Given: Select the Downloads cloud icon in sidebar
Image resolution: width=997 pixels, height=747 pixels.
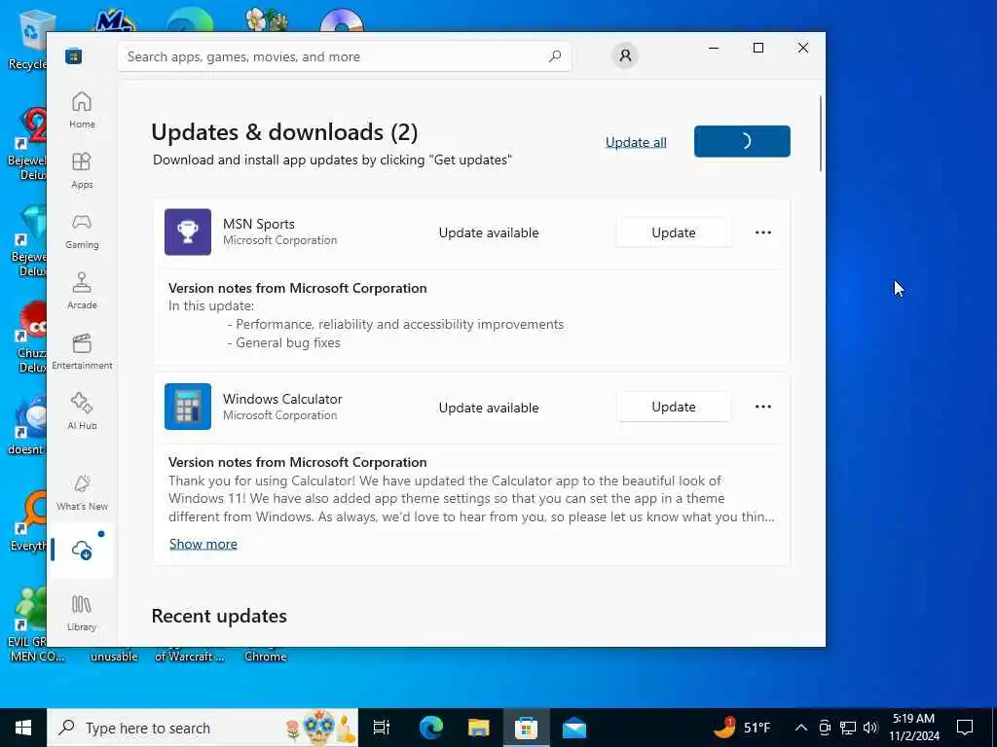Looking at the screenshot, I should coord(82,550).
